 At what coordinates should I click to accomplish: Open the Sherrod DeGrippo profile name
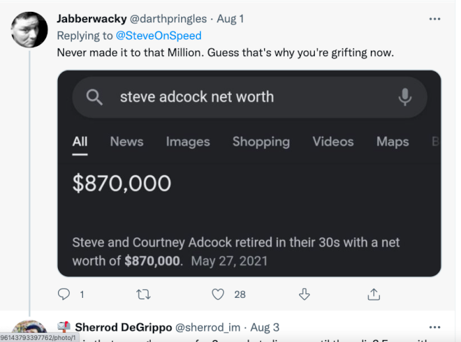point(122,328)
